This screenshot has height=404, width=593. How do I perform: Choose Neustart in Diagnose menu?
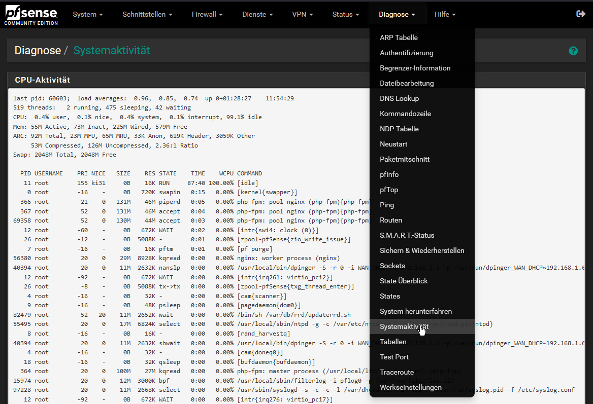click(422, 144)
